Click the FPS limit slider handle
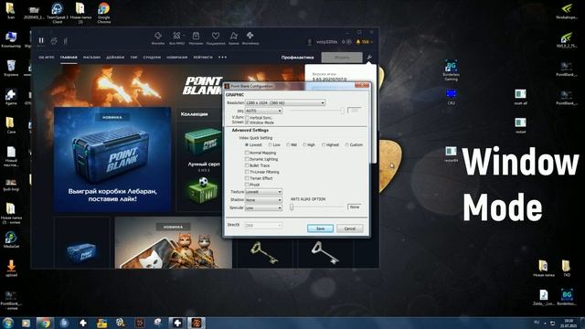 point(342,111)
